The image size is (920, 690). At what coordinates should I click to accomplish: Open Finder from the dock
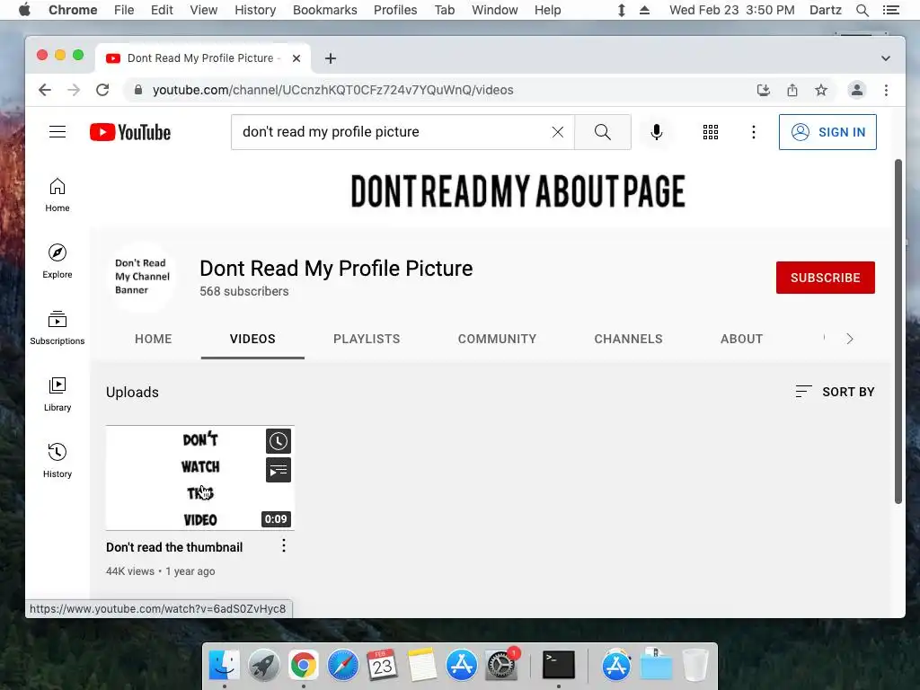[x=224, y=665]
